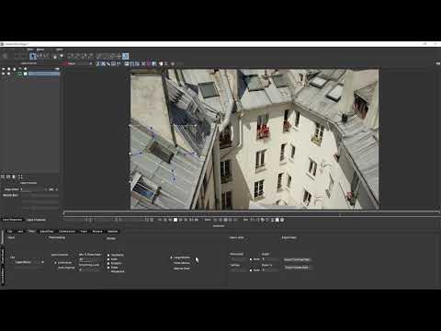
Task: Open the Lens tab
Action: tap(20, 232)
